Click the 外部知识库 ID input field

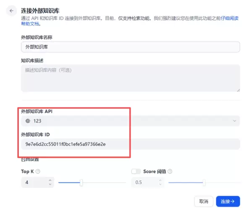click(130, 144)
